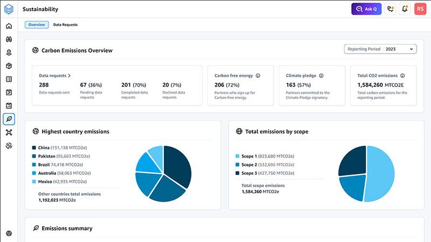The height and width of the screenshot is (242, 431).
Task: Click the Other countries total 1,192,023 MTCO2e value
Action: [57, 200]
